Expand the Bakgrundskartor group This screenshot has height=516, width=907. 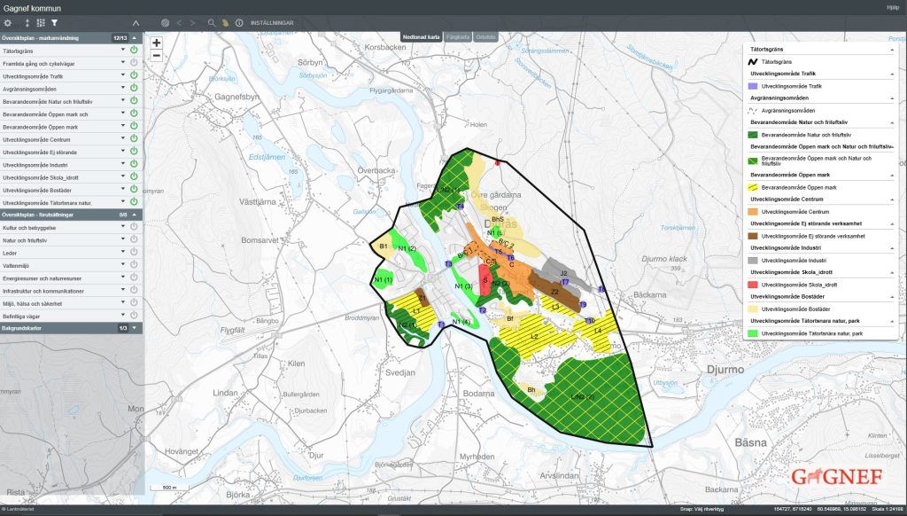pyautogui.click(x=134, y=328)
